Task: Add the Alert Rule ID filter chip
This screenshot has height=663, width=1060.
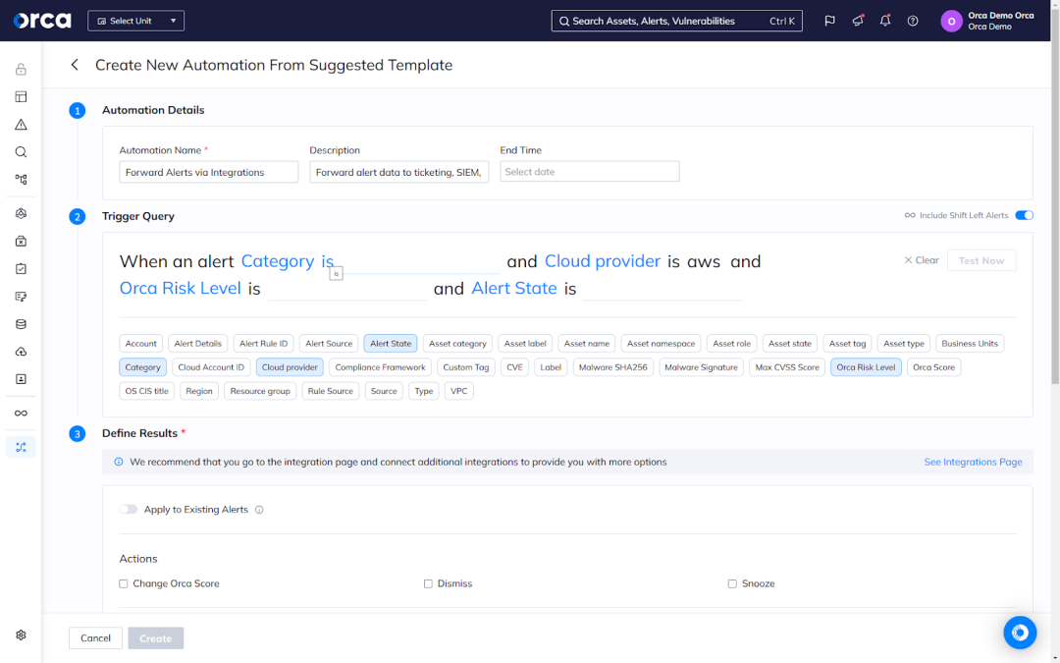Action: (x=263, y=344)
